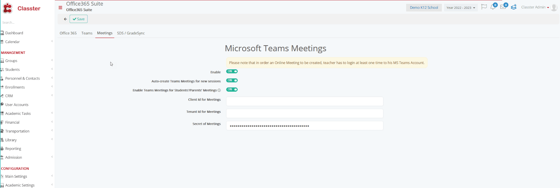The width and height of the screenshot is (560, 188).
Task: Go back using the arrow icon
Action: click(x=65, y=19)
